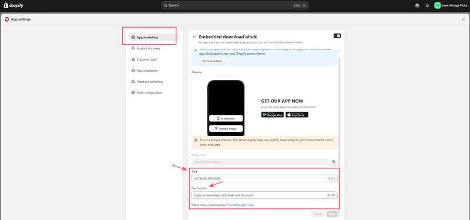Open the top Search bar
Viewport: 470px width, 220px height.
coord(234,5)
